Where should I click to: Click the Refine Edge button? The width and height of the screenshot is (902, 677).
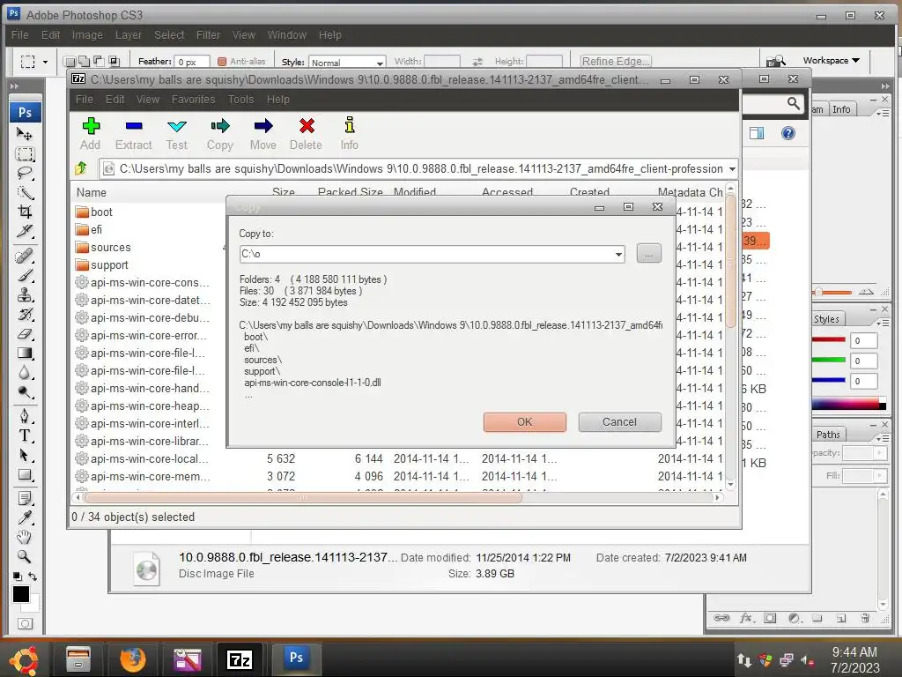click(615, 61)
